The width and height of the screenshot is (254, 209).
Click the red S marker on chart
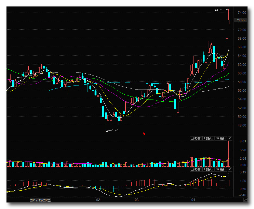144,134
